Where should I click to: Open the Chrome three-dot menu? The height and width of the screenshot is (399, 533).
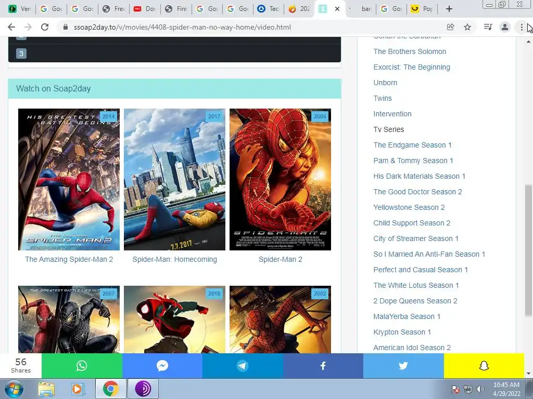pyautogui.click(x=522, y=27)
